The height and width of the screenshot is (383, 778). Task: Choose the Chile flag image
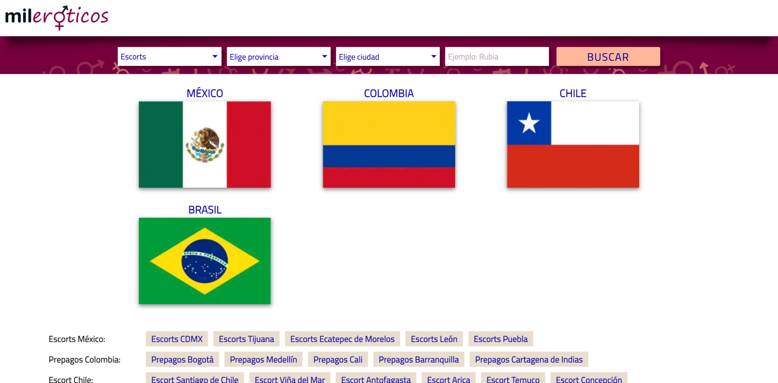point(573,144)
